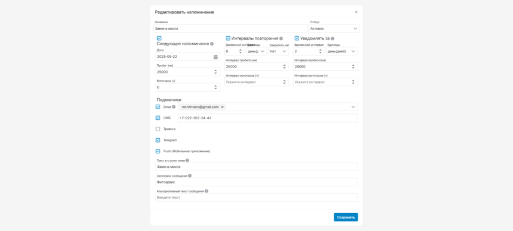513x231 pixels.
Task: Enable the Тревога checkbox
Action: (x=158, y=129)
